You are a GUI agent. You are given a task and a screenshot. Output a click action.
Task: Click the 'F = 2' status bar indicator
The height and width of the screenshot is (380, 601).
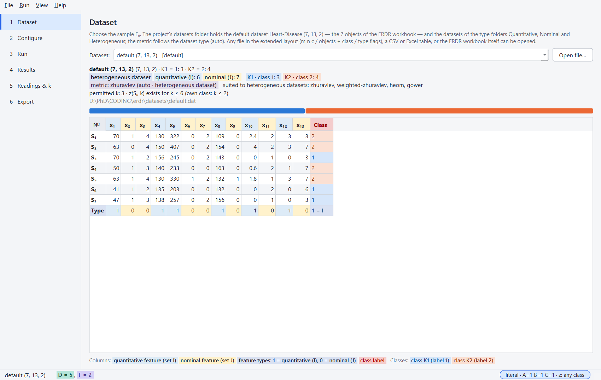(x=85, y=375)
